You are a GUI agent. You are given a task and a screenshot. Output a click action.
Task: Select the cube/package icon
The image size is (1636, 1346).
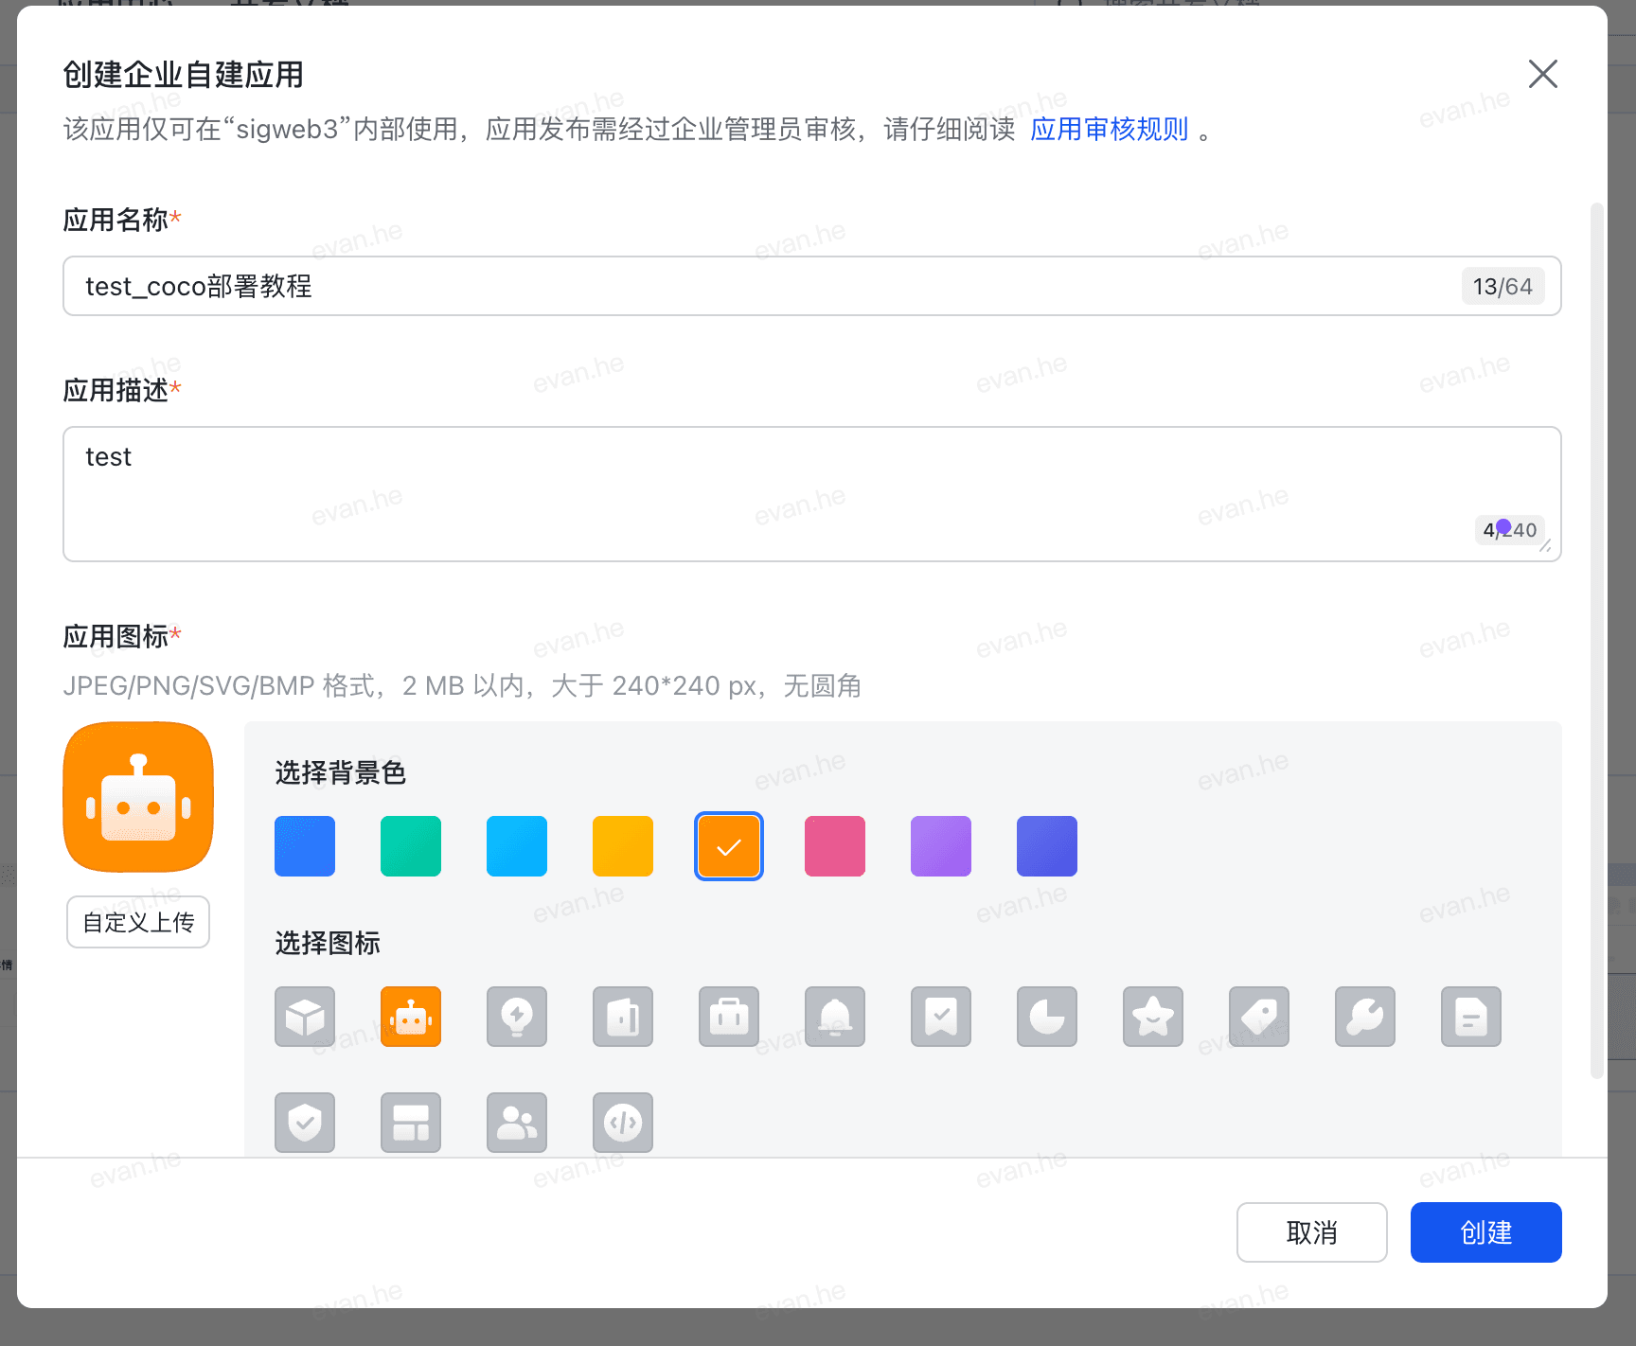point(305,1017)
